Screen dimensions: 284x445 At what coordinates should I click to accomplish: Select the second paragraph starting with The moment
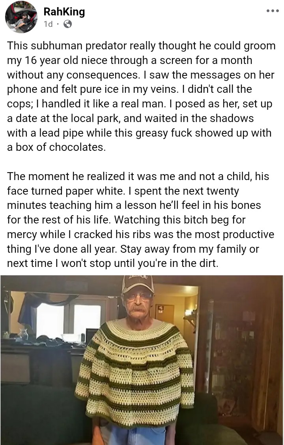point(140,220)
